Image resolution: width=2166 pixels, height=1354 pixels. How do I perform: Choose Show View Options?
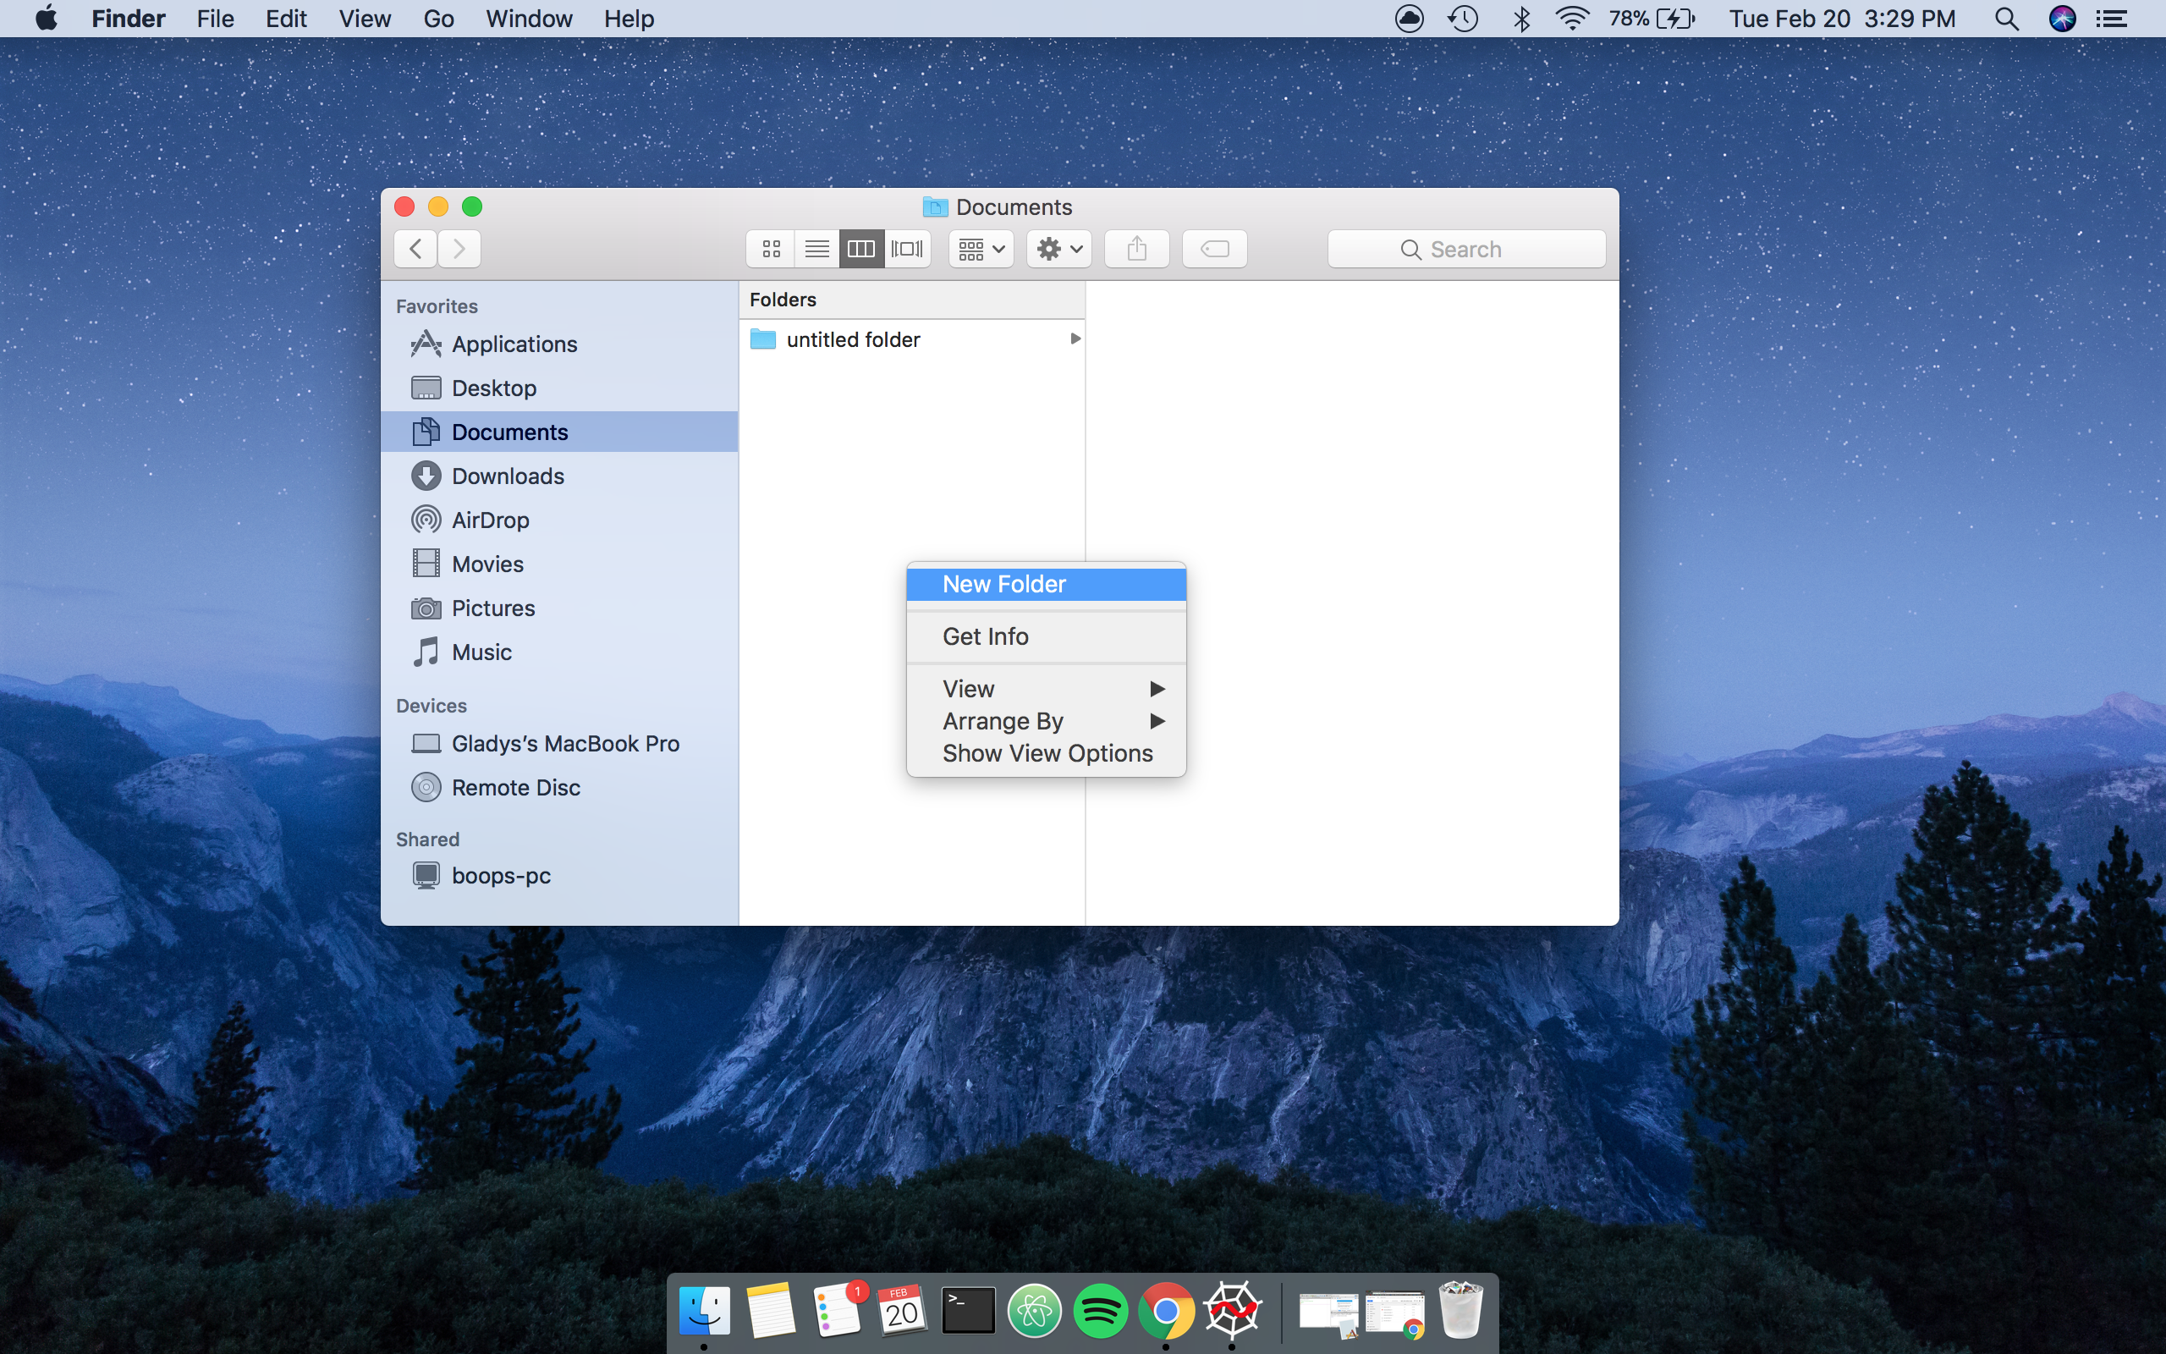[1047, 753]
